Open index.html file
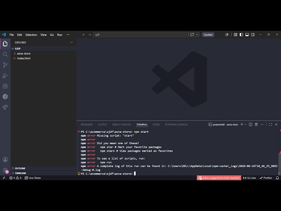The height and width of the screenshot is (211, 281). point(24,58)
